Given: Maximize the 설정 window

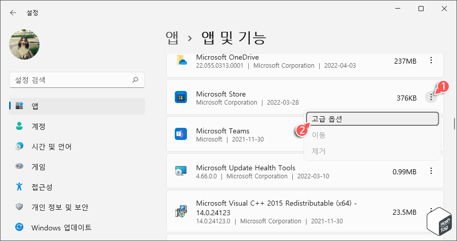Looking at the screenshot, I should [x=421, y=9].
